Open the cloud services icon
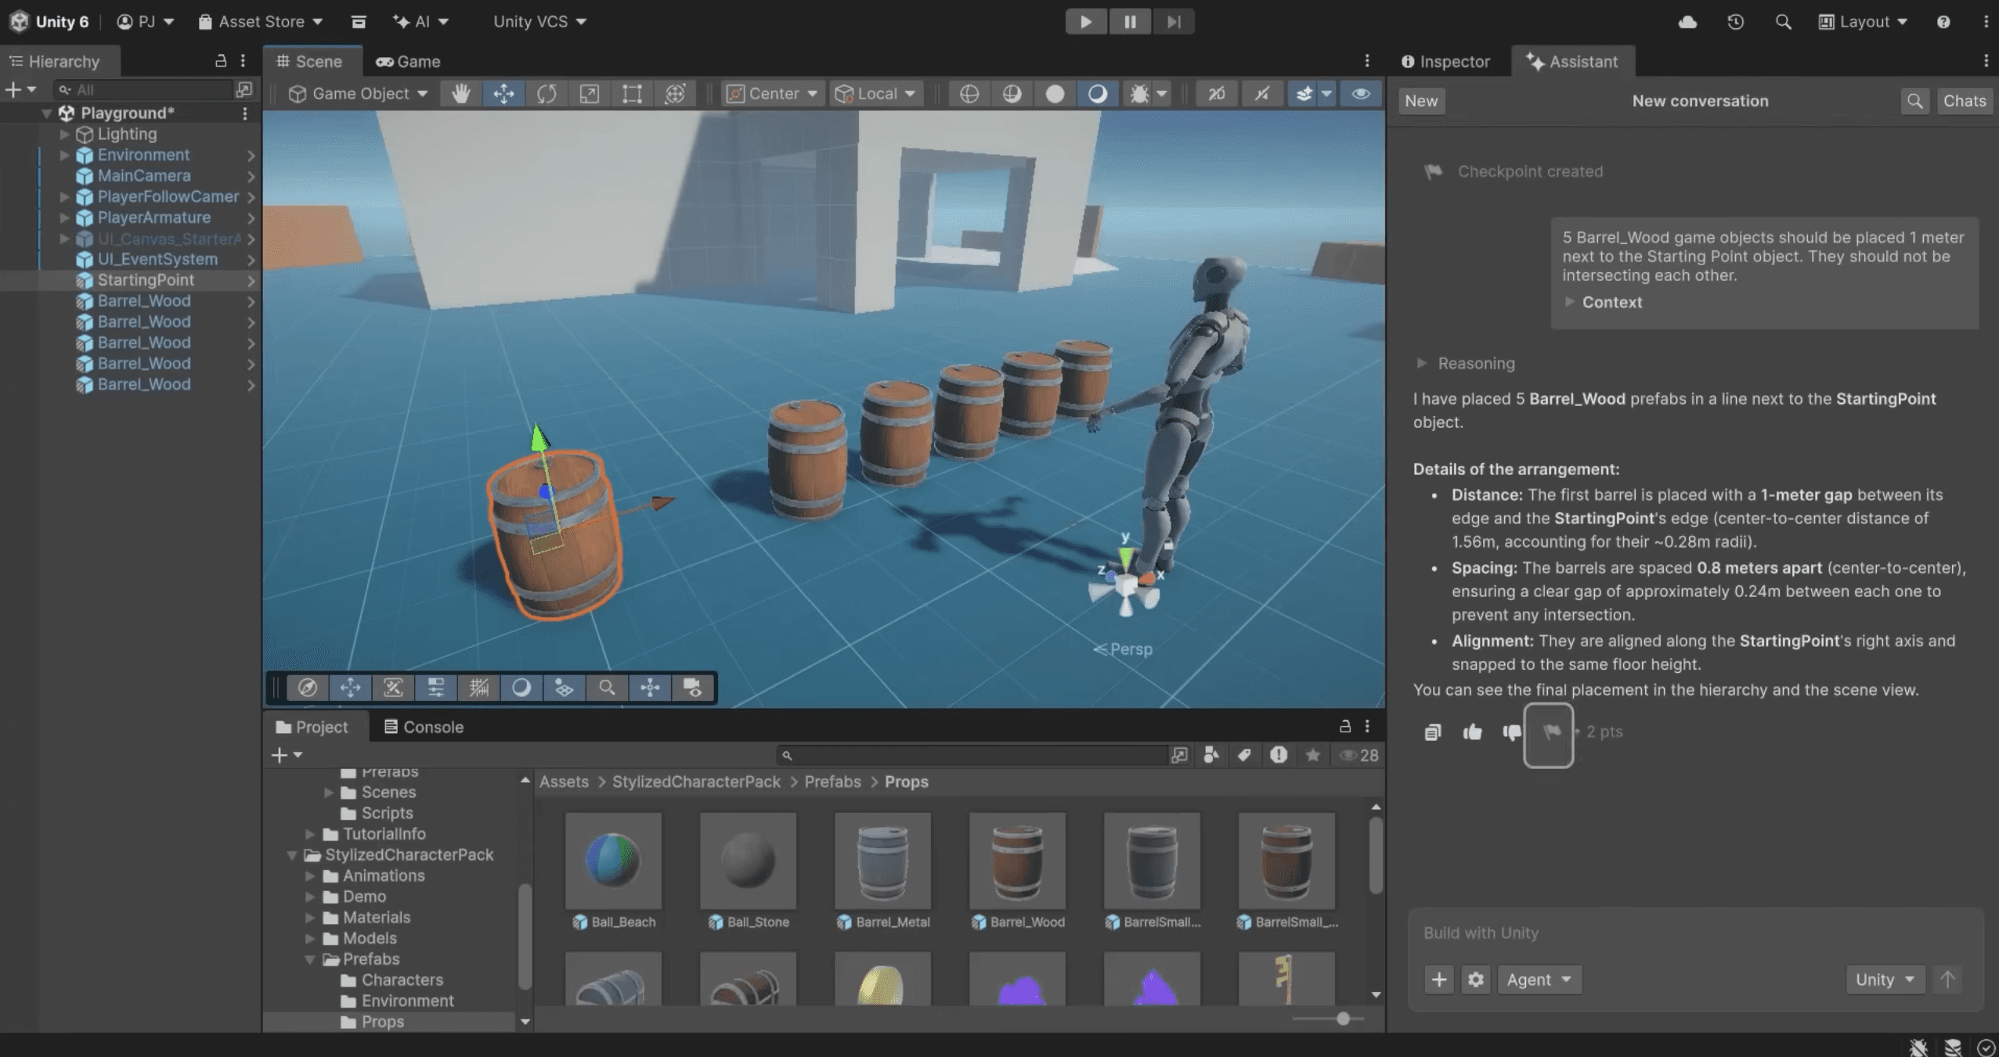Image resolution: width=1999 pixels, height=1057 pixels. coord(1687,22)
